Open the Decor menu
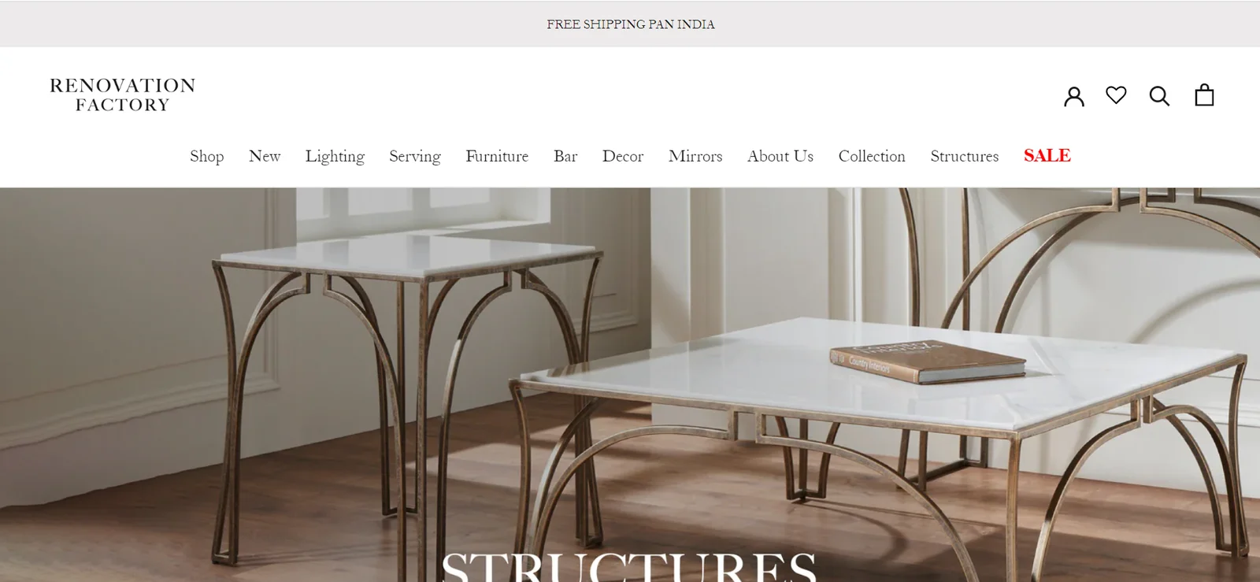Image resolution: width=1260 pixels, height=582 pixels. tap(623, 156)
